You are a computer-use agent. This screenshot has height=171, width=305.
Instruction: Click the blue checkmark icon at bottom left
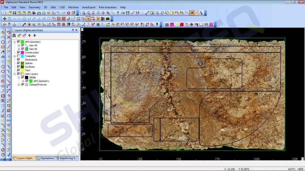point(9,154)
